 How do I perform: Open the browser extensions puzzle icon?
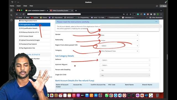pos(151,14)
